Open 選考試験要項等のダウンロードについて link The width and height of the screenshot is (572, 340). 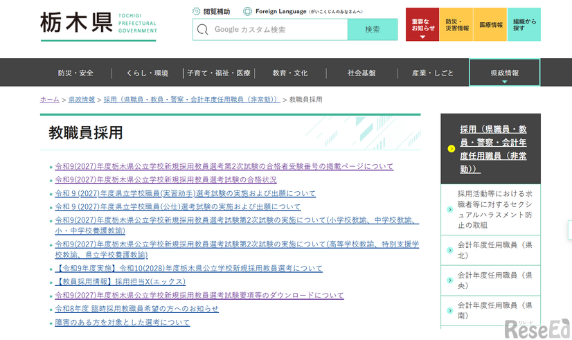click(199, 296)
